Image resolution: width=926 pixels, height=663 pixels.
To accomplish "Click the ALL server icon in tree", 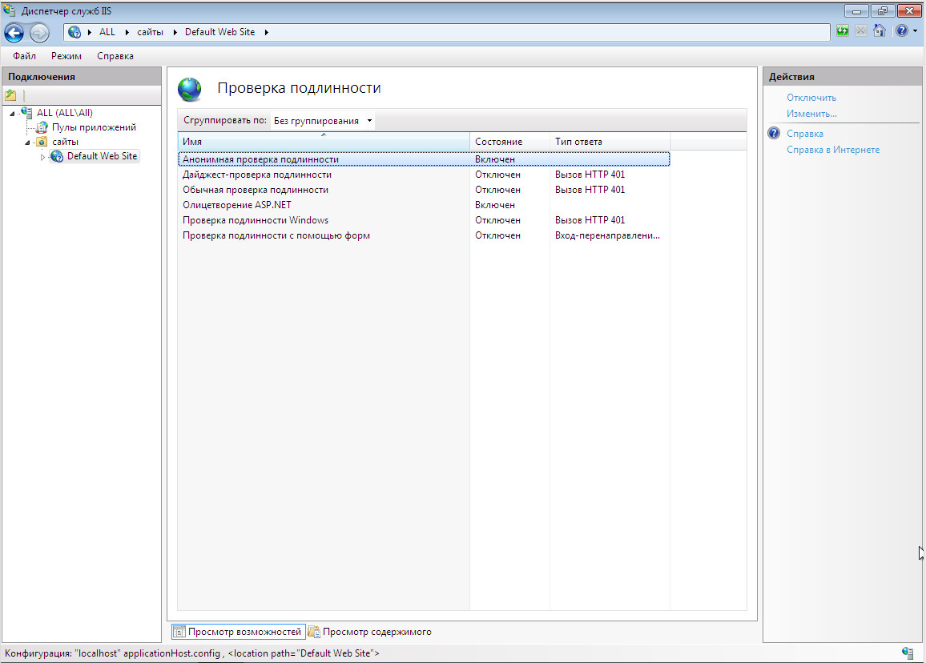I will tap(26, 112).
